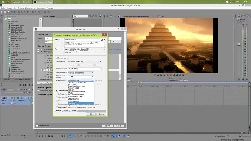Click OK in the codec parameters dialog

[x=91, y=114]
